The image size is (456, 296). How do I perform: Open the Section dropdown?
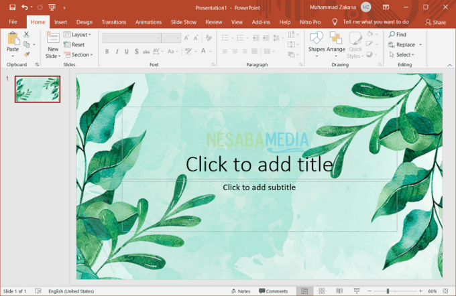click(x=78, y=55)
